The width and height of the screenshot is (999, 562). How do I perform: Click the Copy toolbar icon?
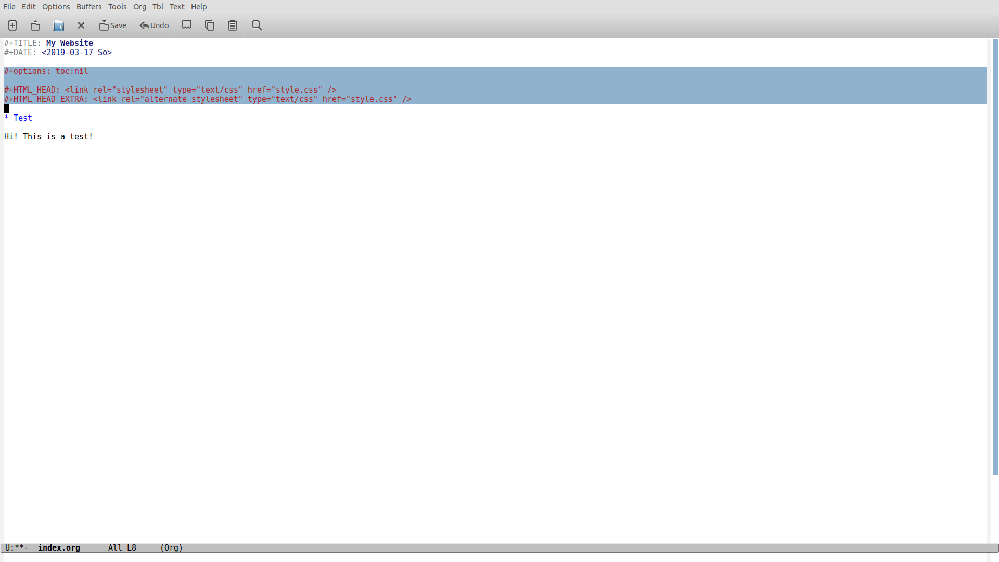[x=210, y=25]
